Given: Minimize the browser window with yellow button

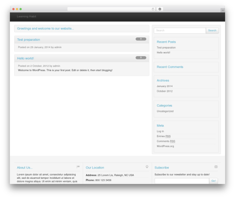Looking at the screenshot, I should 17,9.
